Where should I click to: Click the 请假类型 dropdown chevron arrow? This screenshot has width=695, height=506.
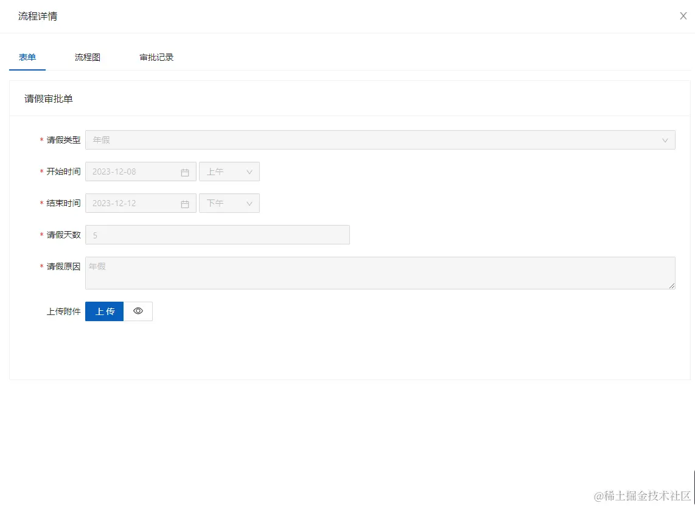665,140
